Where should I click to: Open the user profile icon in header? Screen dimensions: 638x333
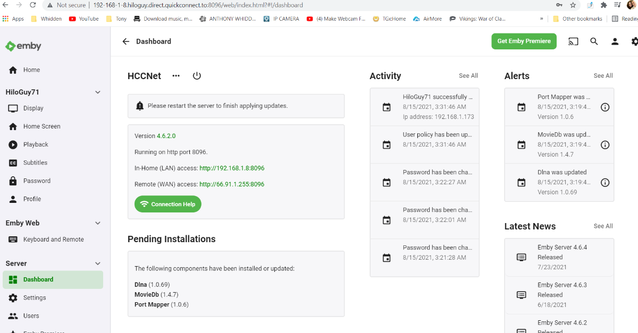(x=615, y=41)
